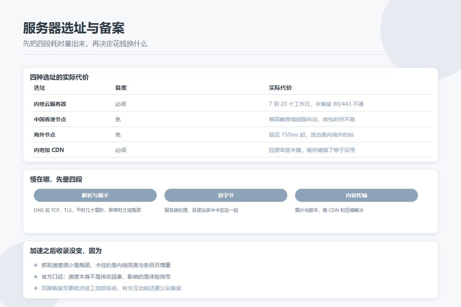Click the description 服务端处理，目录站多半卡在这一段
Screen dimensions: 461x307
coord(201,210)
